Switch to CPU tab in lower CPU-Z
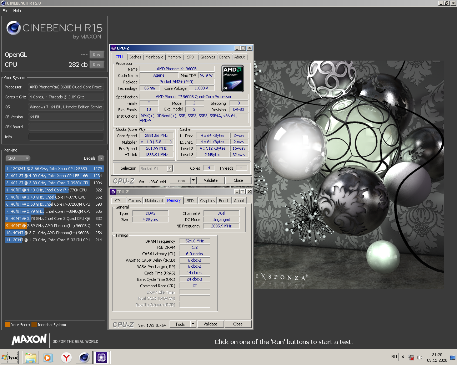Viewport: 457px width, 365px height. click(x=119, y=201)
